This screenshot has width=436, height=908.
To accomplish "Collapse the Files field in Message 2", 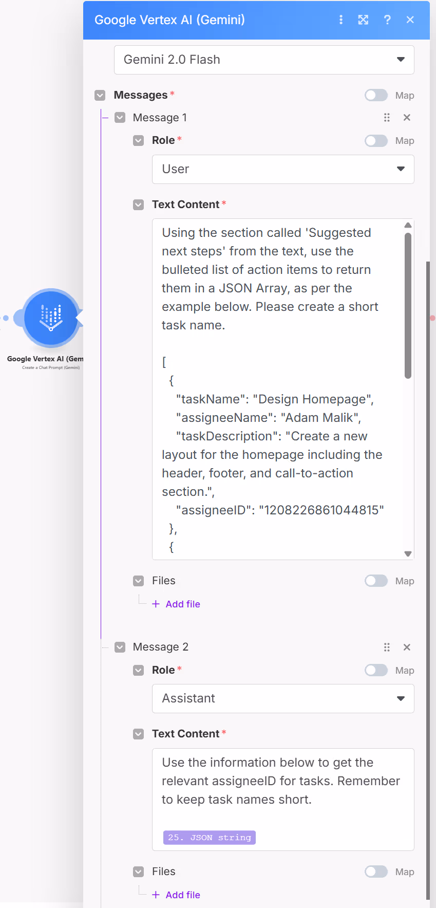I will point(139,872).
